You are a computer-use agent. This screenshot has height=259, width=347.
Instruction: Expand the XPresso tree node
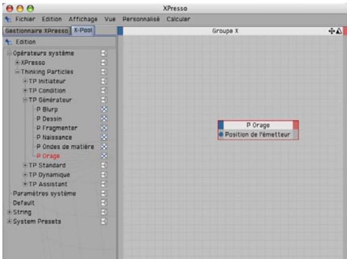[x=17, y=62]
